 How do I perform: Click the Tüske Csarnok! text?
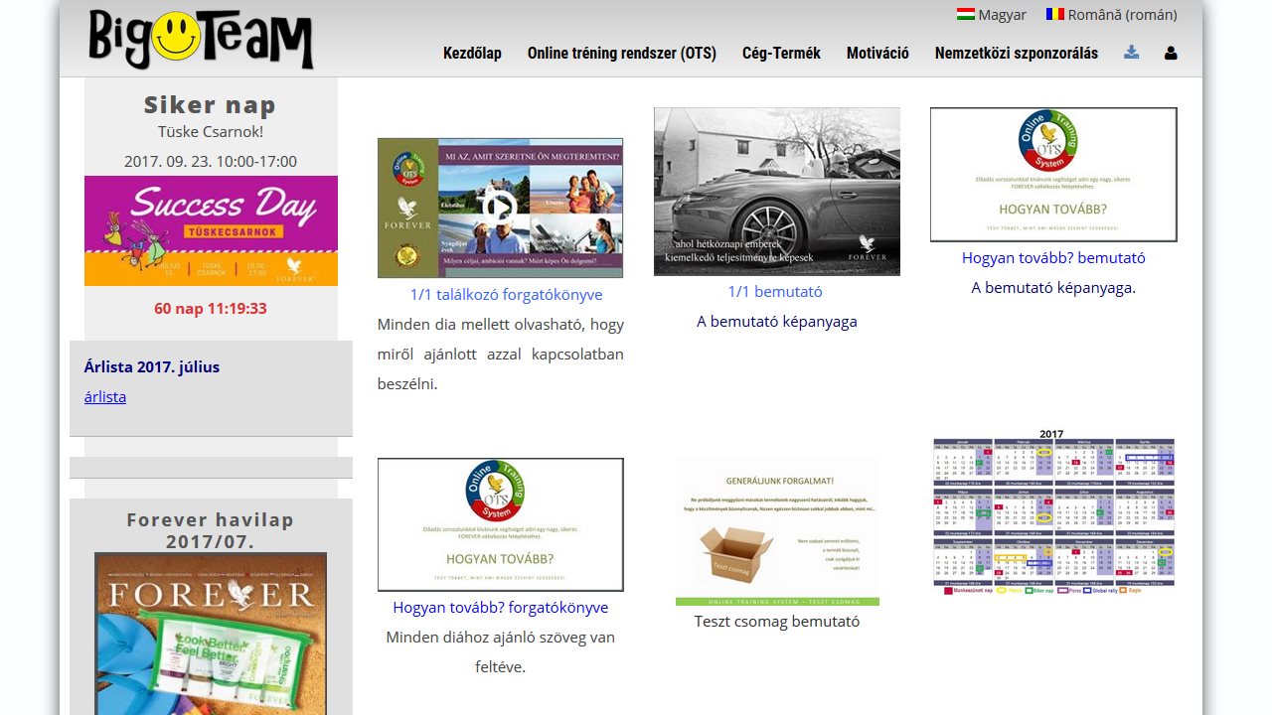pyautogui.click(x=211, y=131)
